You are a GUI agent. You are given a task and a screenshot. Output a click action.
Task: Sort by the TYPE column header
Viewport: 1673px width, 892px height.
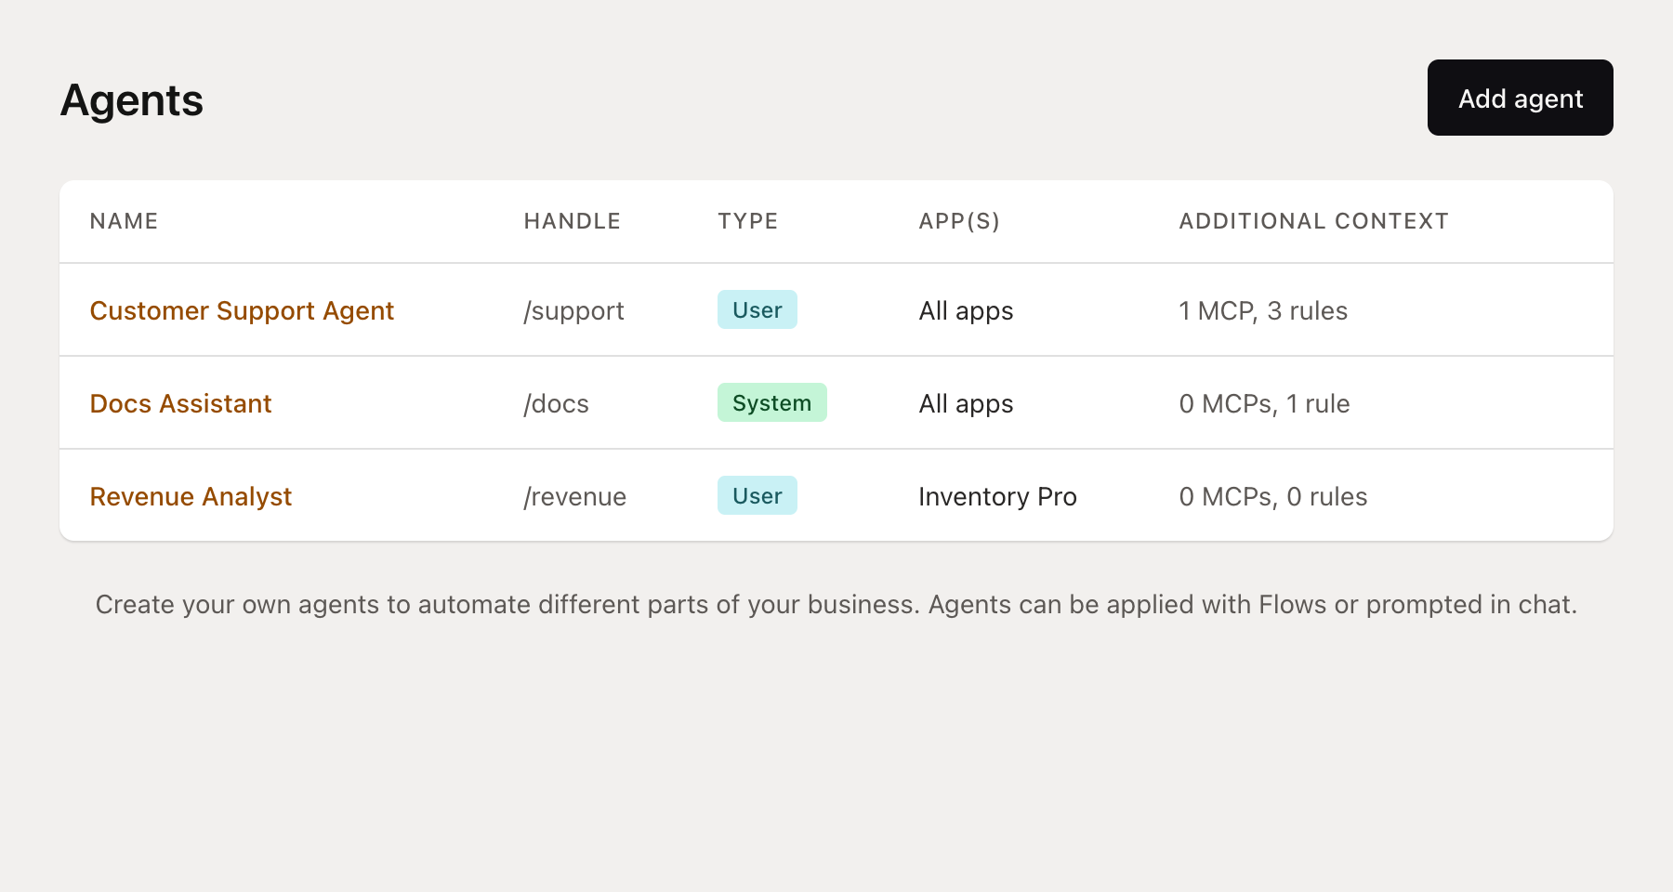click(x=748, y=221)
